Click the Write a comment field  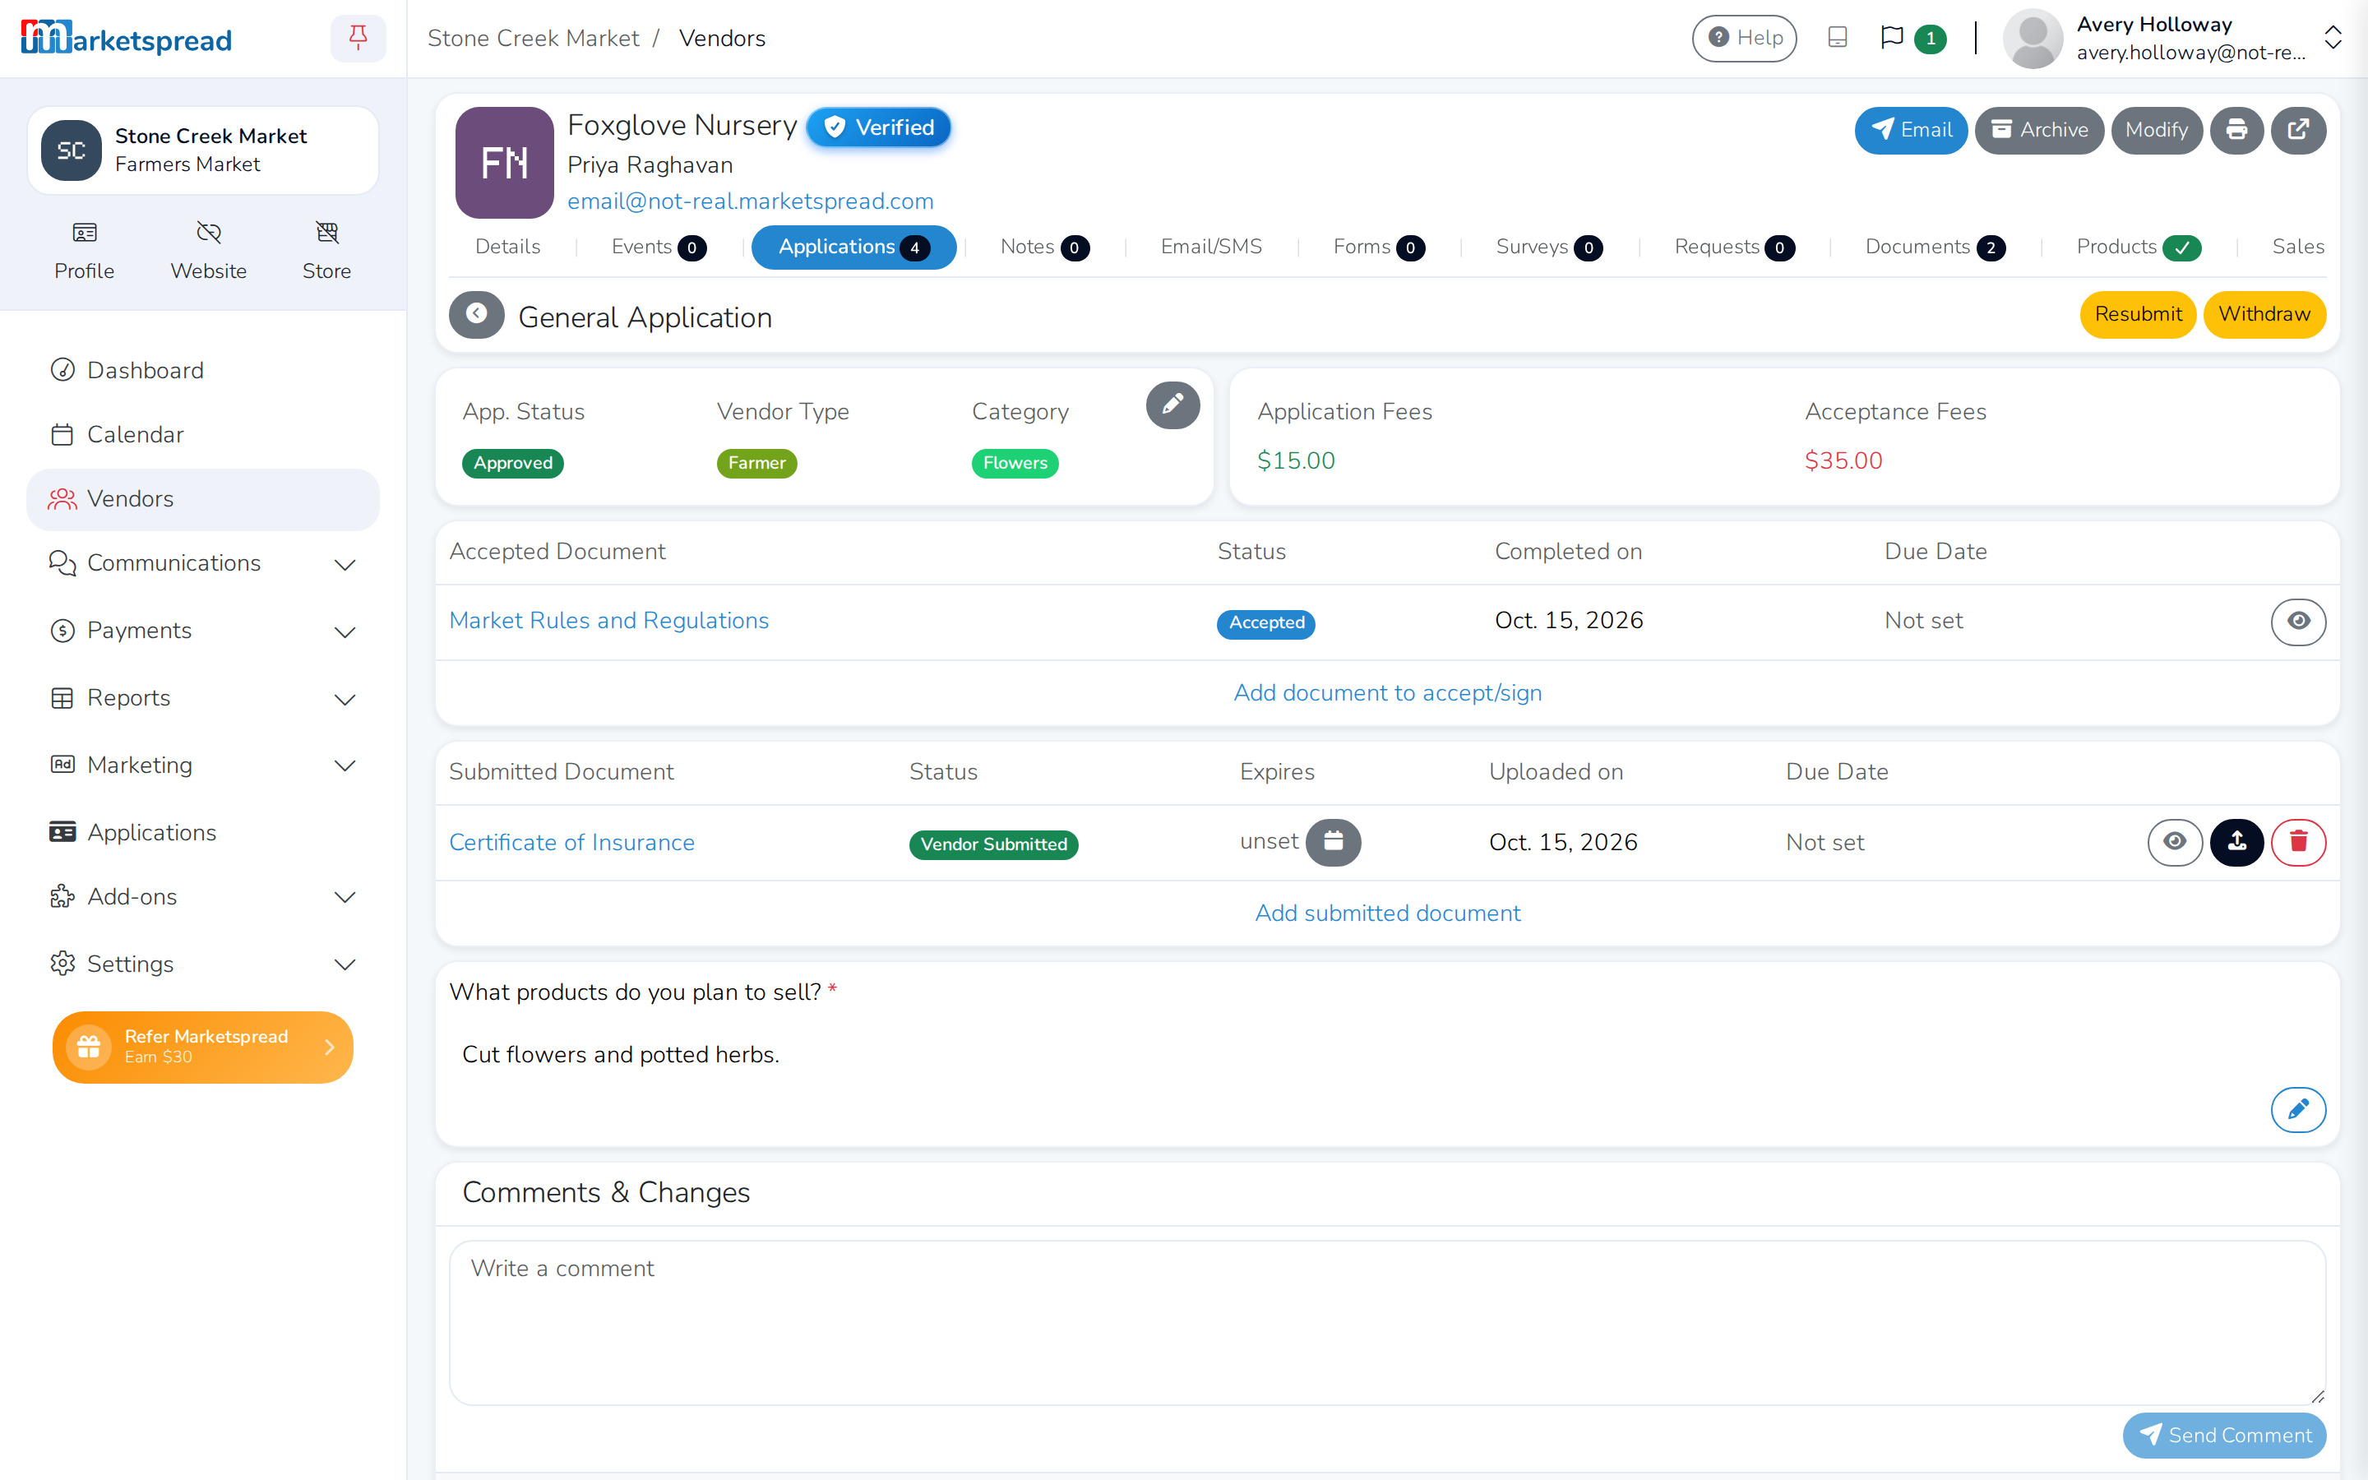pos(1388,1322)
